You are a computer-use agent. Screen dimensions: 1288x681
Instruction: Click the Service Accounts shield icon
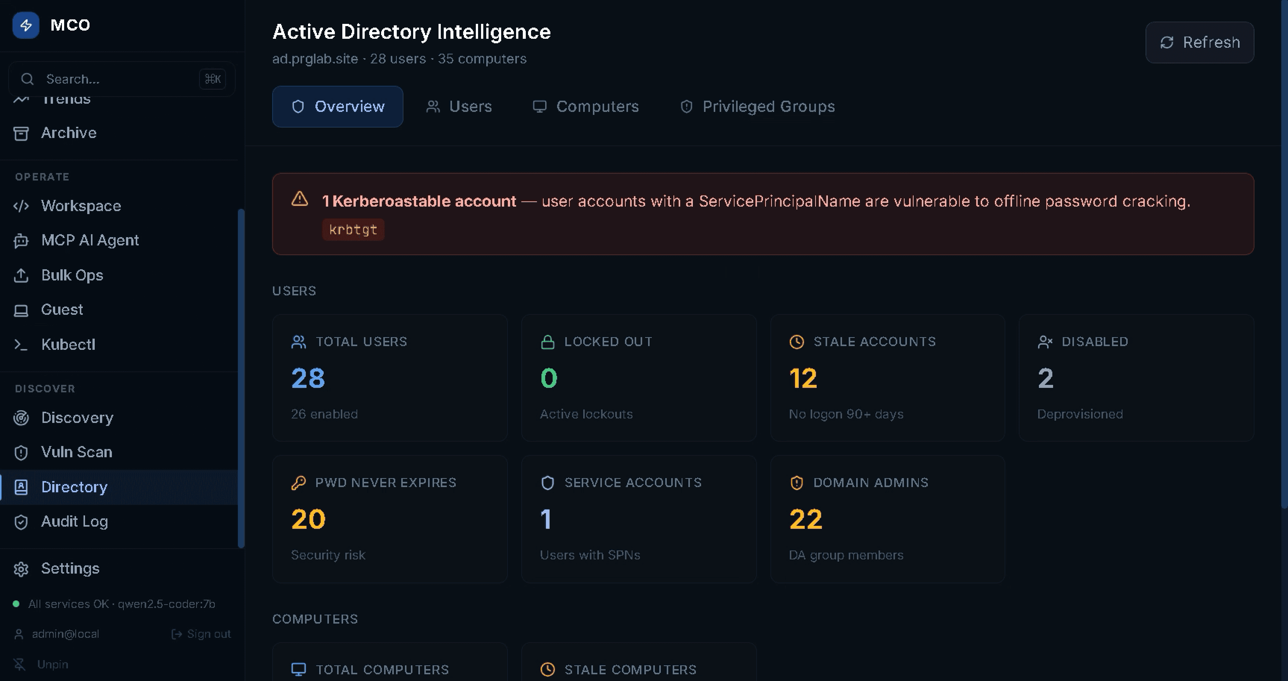coord(547,483)
